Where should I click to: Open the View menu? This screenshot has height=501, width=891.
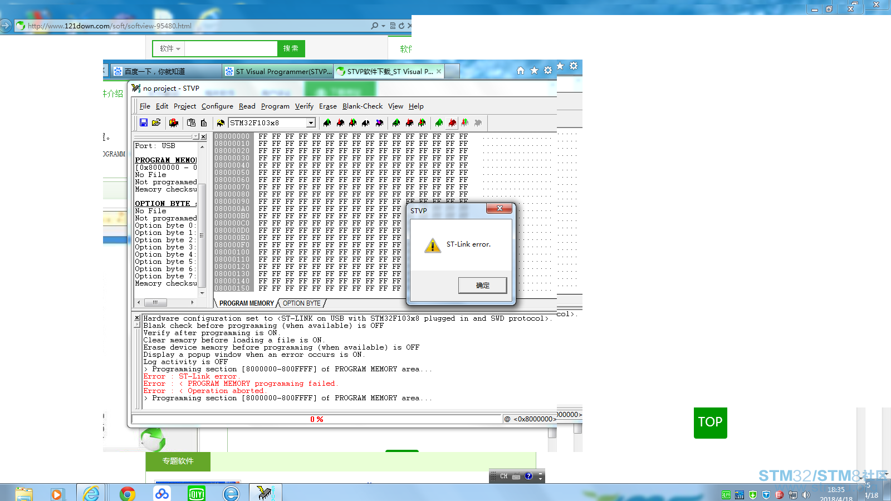click(x=395, y=106)
